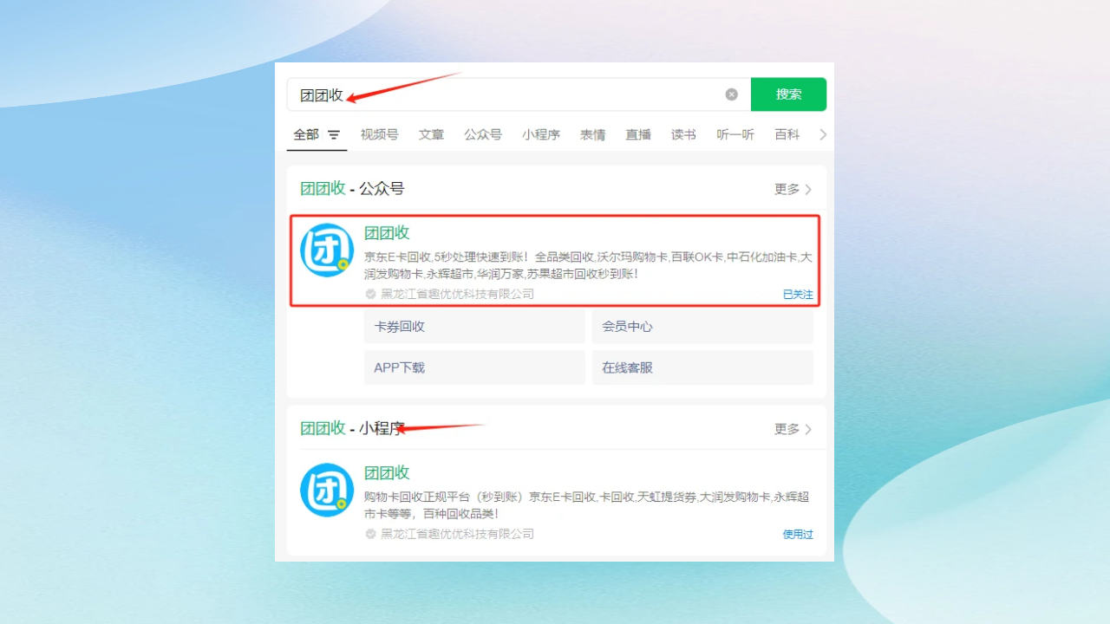Open the 会员中心 menu button
This screenshot has width=1110, height=624.
(x=702, y=327)
